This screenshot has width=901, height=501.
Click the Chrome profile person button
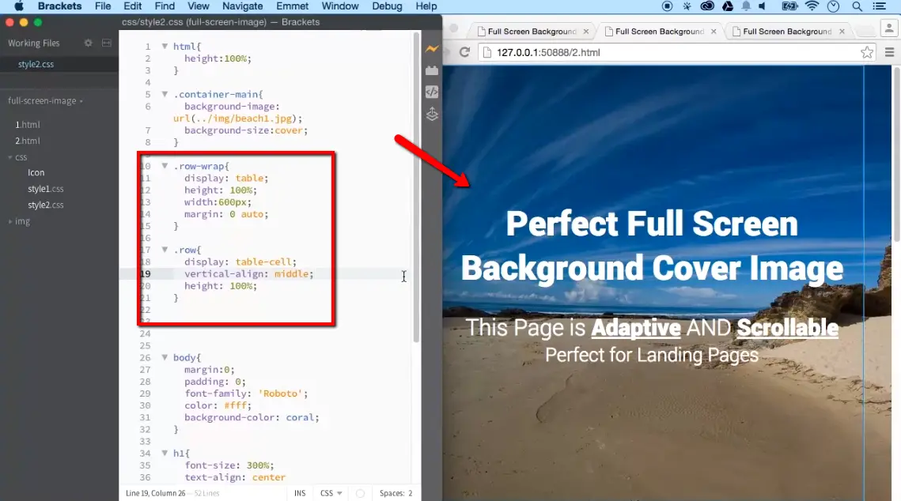[x=888, y=28]
